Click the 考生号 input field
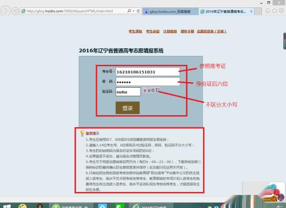The image size is (286, 208). pos(148,72)
